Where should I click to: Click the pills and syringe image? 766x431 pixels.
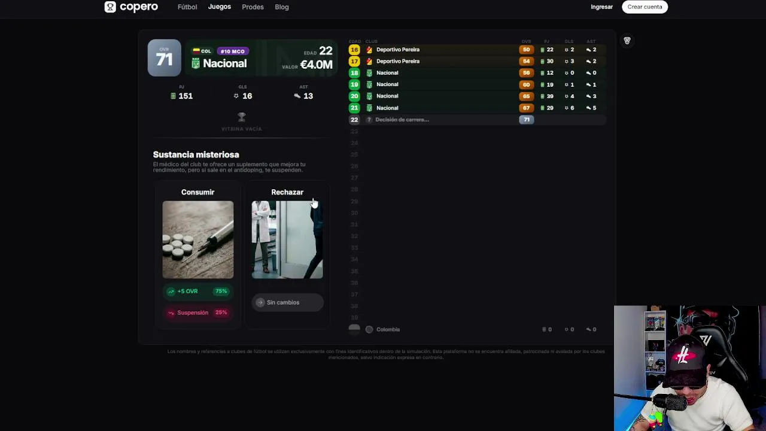(198, 239)
